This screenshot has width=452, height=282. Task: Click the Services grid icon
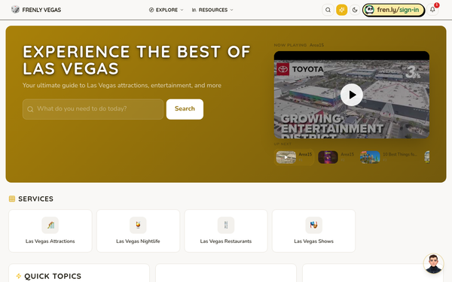12,199
